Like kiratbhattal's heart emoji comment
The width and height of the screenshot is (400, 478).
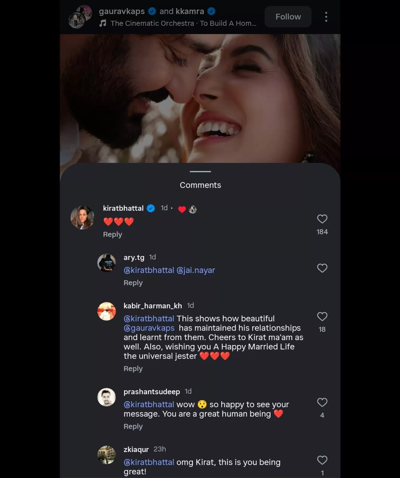point(322,219)
